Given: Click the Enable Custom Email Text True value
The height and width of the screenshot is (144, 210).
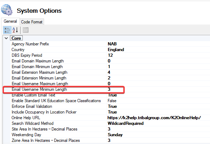Looking at the screenshot, I should click(x=112, y=95).
